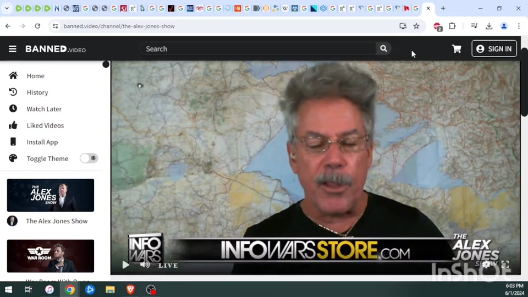Open the War Room channel thumbnail
528x297 pixels.
coord(51,256)
